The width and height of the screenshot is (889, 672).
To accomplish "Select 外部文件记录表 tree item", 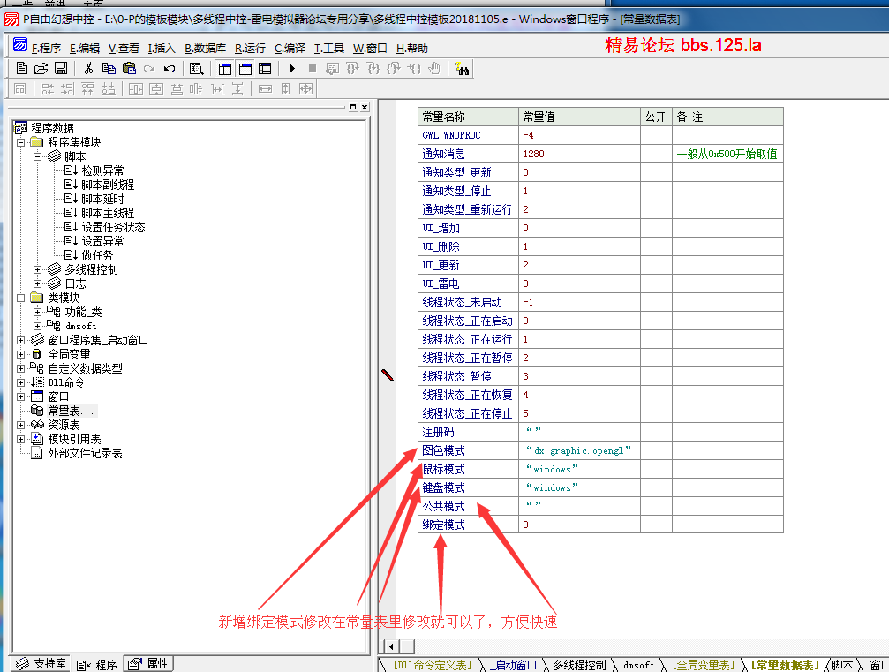I will 85,453.
